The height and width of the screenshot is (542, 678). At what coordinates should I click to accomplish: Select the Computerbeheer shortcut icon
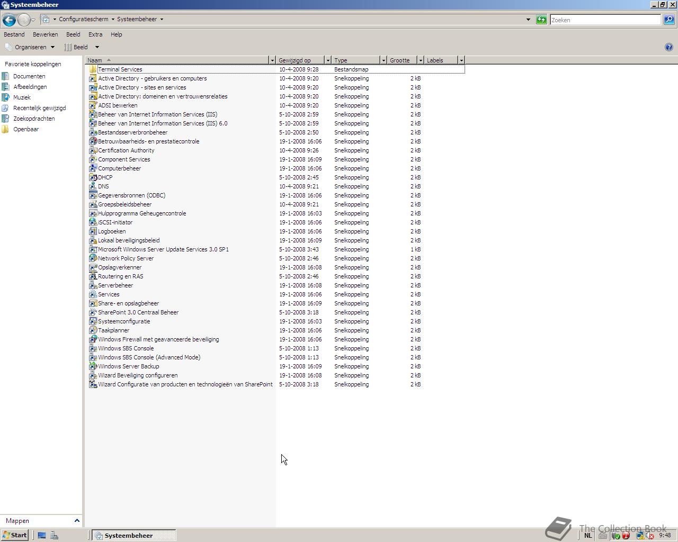coord(93,168)
